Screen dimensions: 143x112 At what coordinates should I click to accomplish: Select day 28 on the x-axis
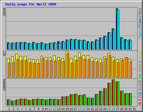coord(121,109)
